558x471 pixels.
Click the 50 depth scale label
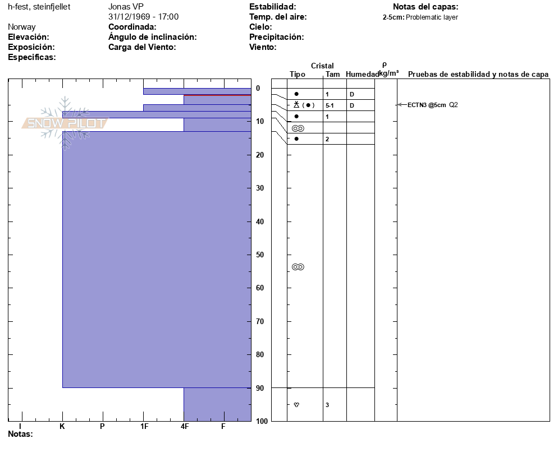[259, 255]
